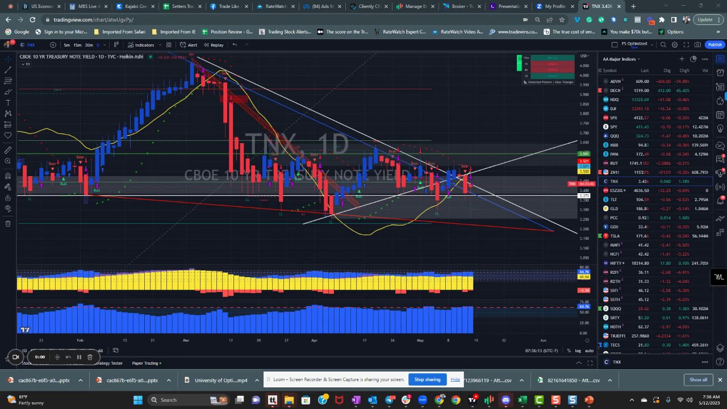Viewport: 727px width, 409px height.
Task: Focus the browser address bar URL
Action: point(94,19)
